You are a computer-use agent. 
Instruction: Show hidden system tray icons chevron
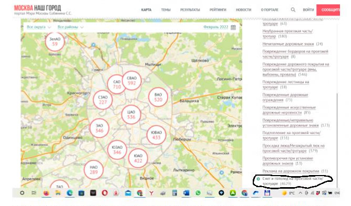coord(300,193)
